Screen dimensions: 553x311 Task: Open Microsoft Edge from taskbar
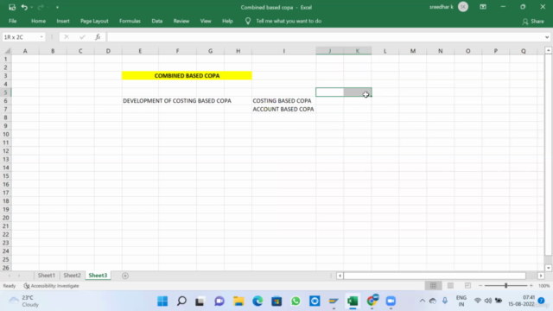[x=257, y=301]
